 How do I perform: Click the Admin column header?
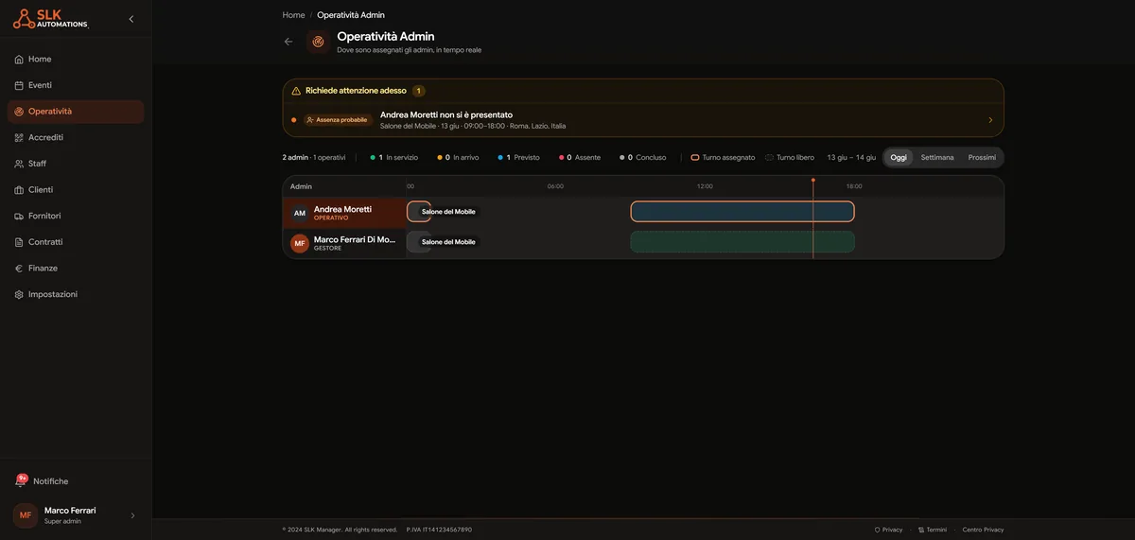tap(301, 186)
